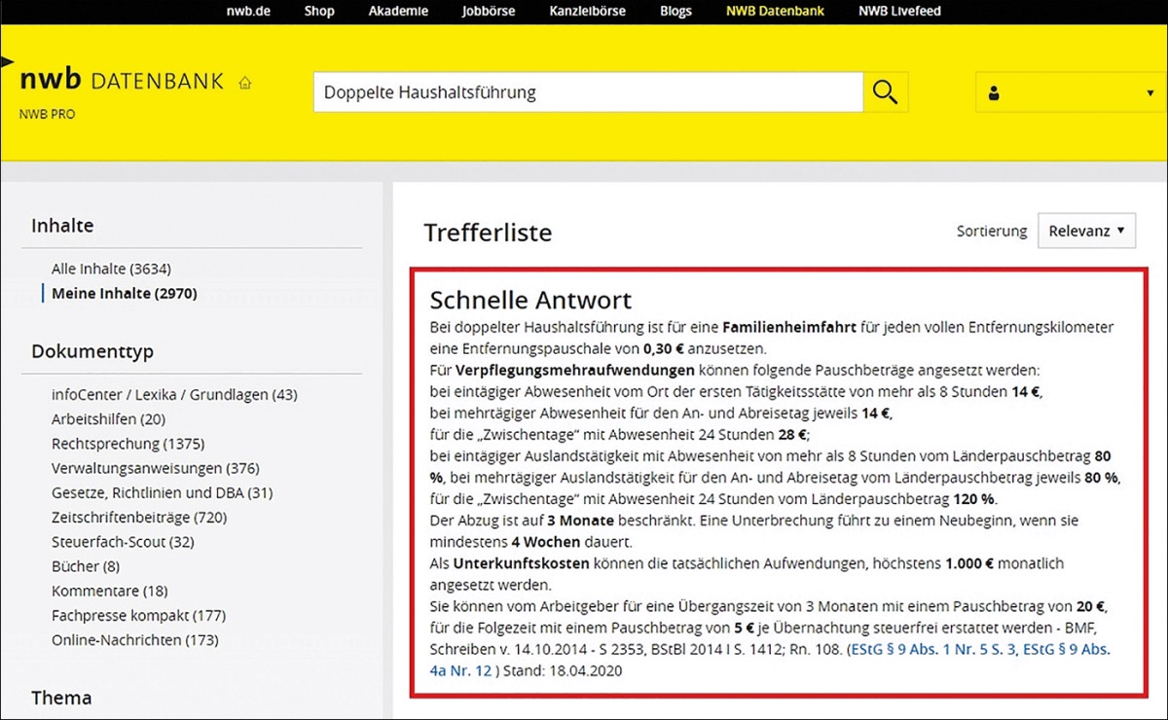Click the search field with Doppelte Haushaltsführung
Screen dimensions: 1168x720
(587, 92)
